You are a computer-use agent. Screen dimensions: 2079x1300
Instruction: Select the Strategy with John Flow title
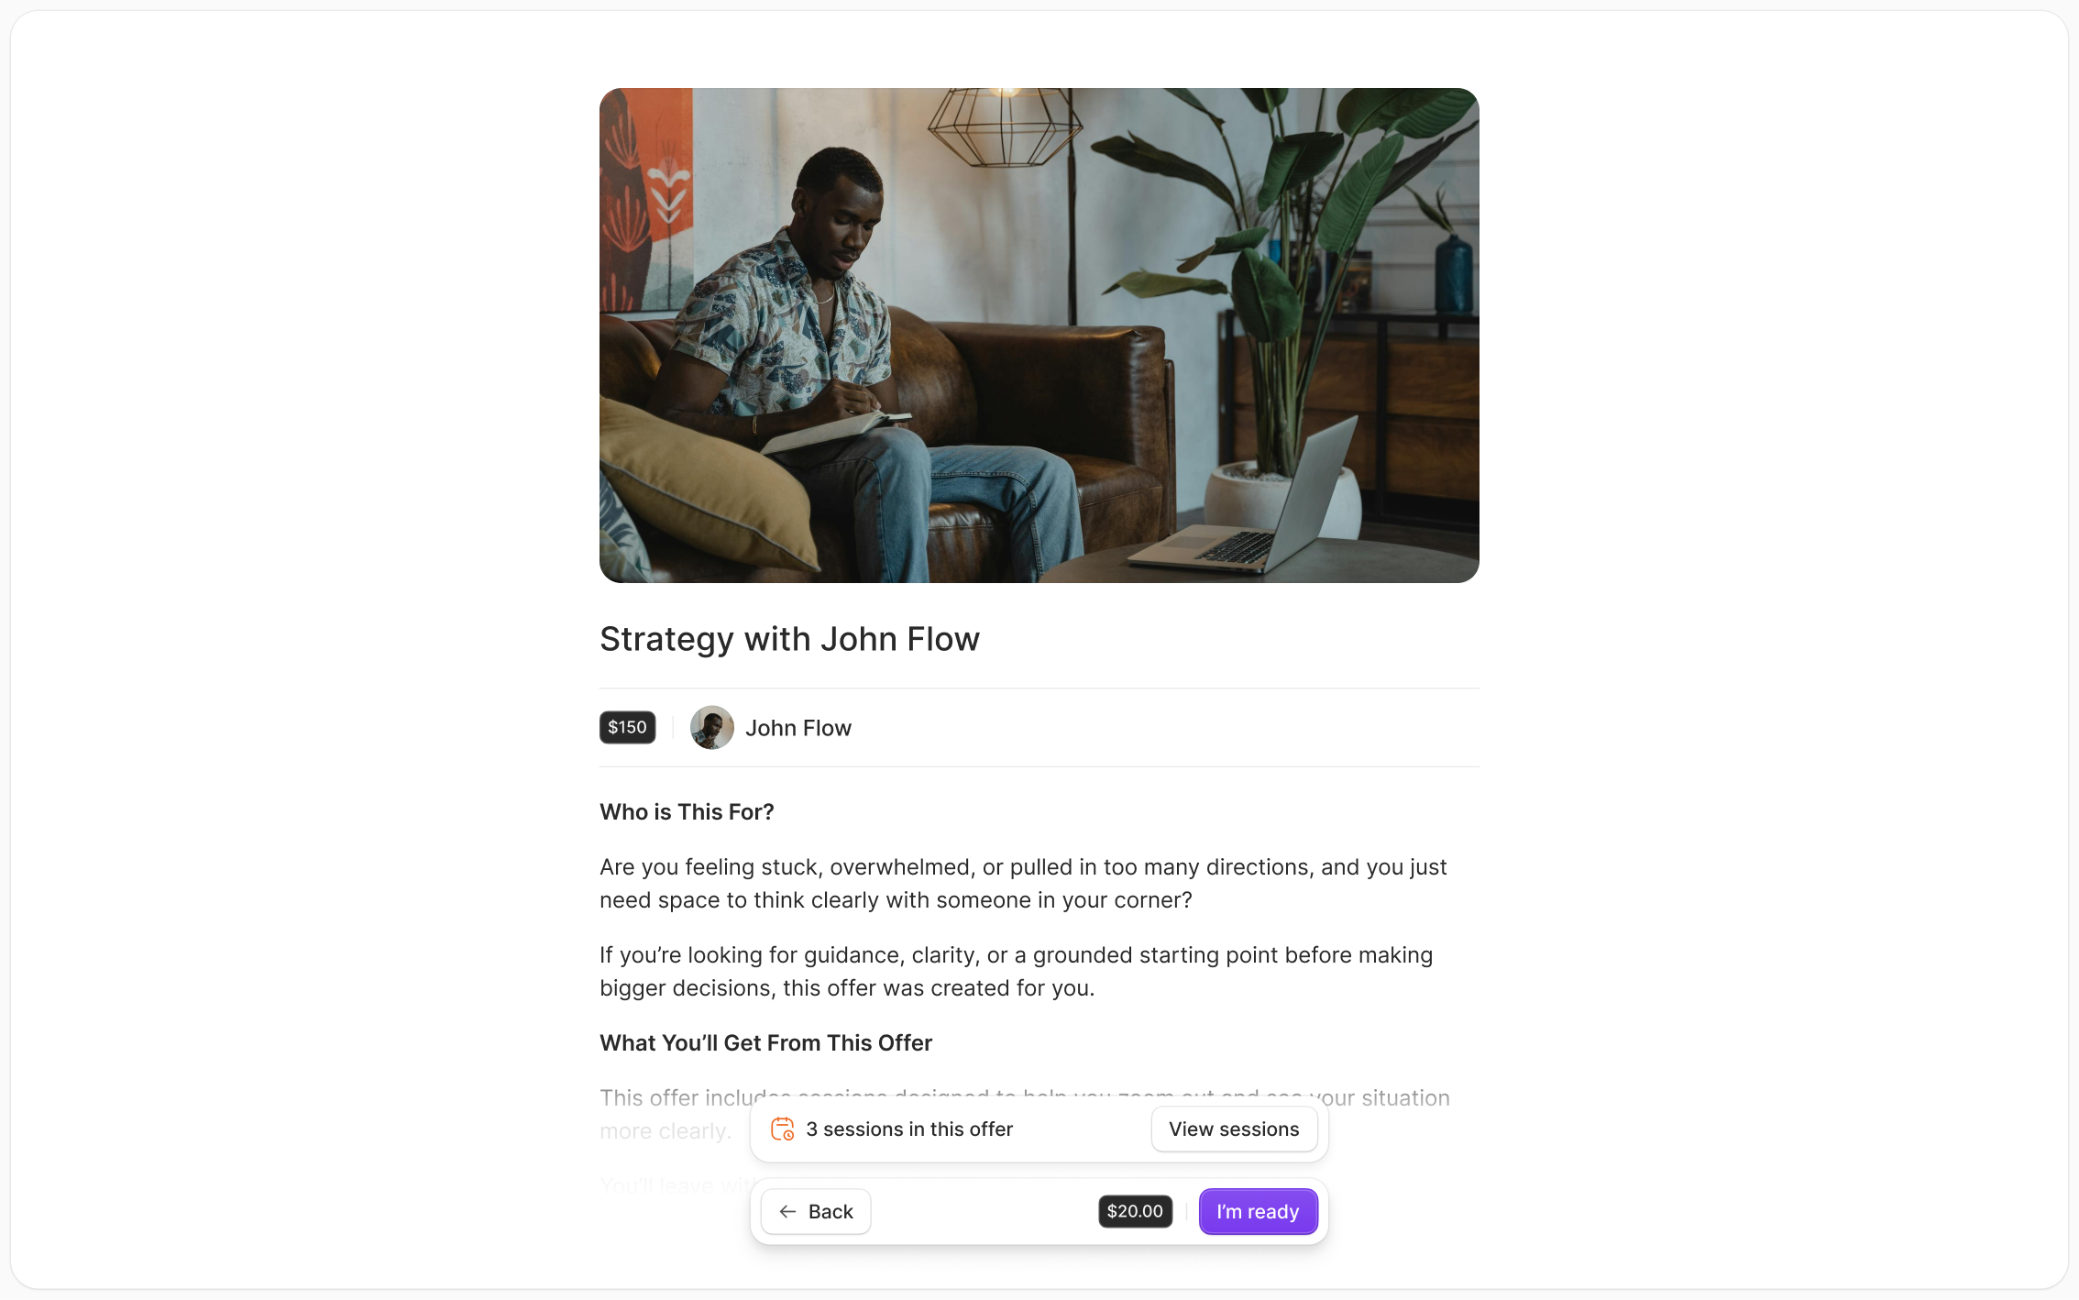pos(789,639)
